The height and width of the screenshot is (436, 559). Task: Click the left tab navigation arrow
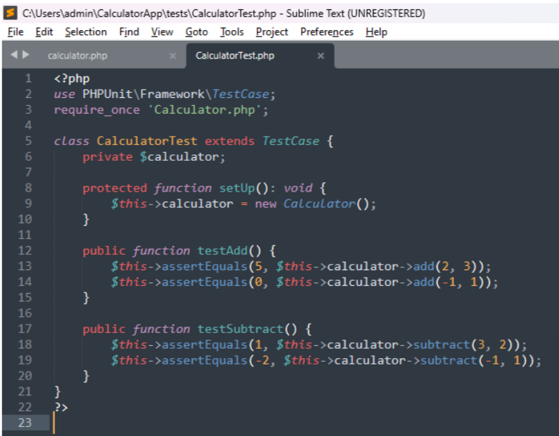click(16, 55)
